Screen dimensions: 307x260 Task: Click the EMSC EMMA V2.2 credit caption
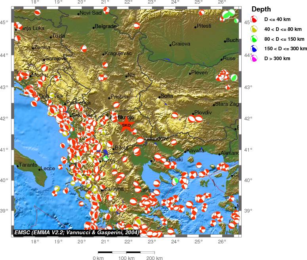coord(77,232)
